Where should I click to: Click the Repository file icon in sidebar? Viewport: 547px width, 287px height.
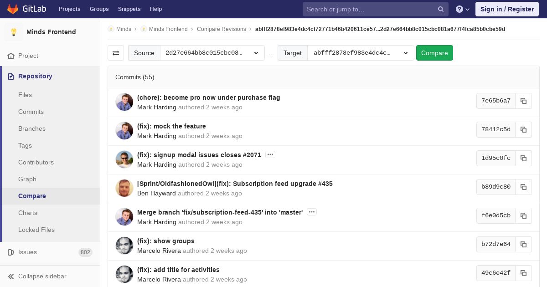(x=11, y=76)
